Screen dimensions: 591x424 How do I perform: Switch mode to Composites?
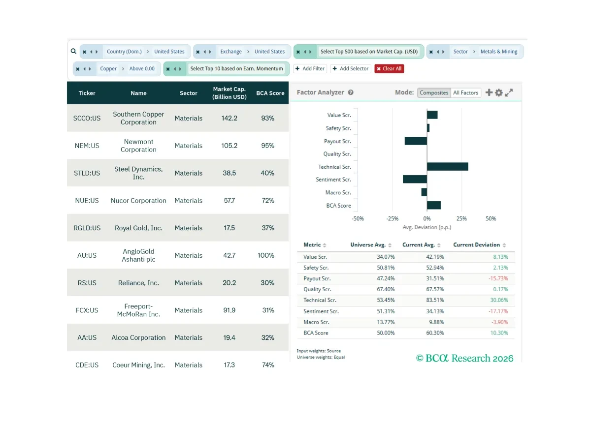tap(434, 92)
